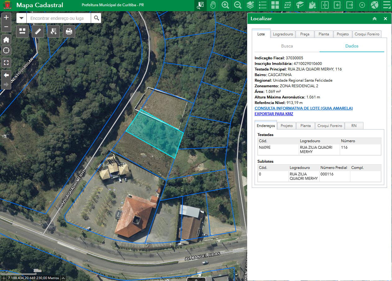Image resolution: width=392 pixels, height=281 pixels.
Task: Open Consulta Informativa de Lote link
Action: [x=304, y=108]
